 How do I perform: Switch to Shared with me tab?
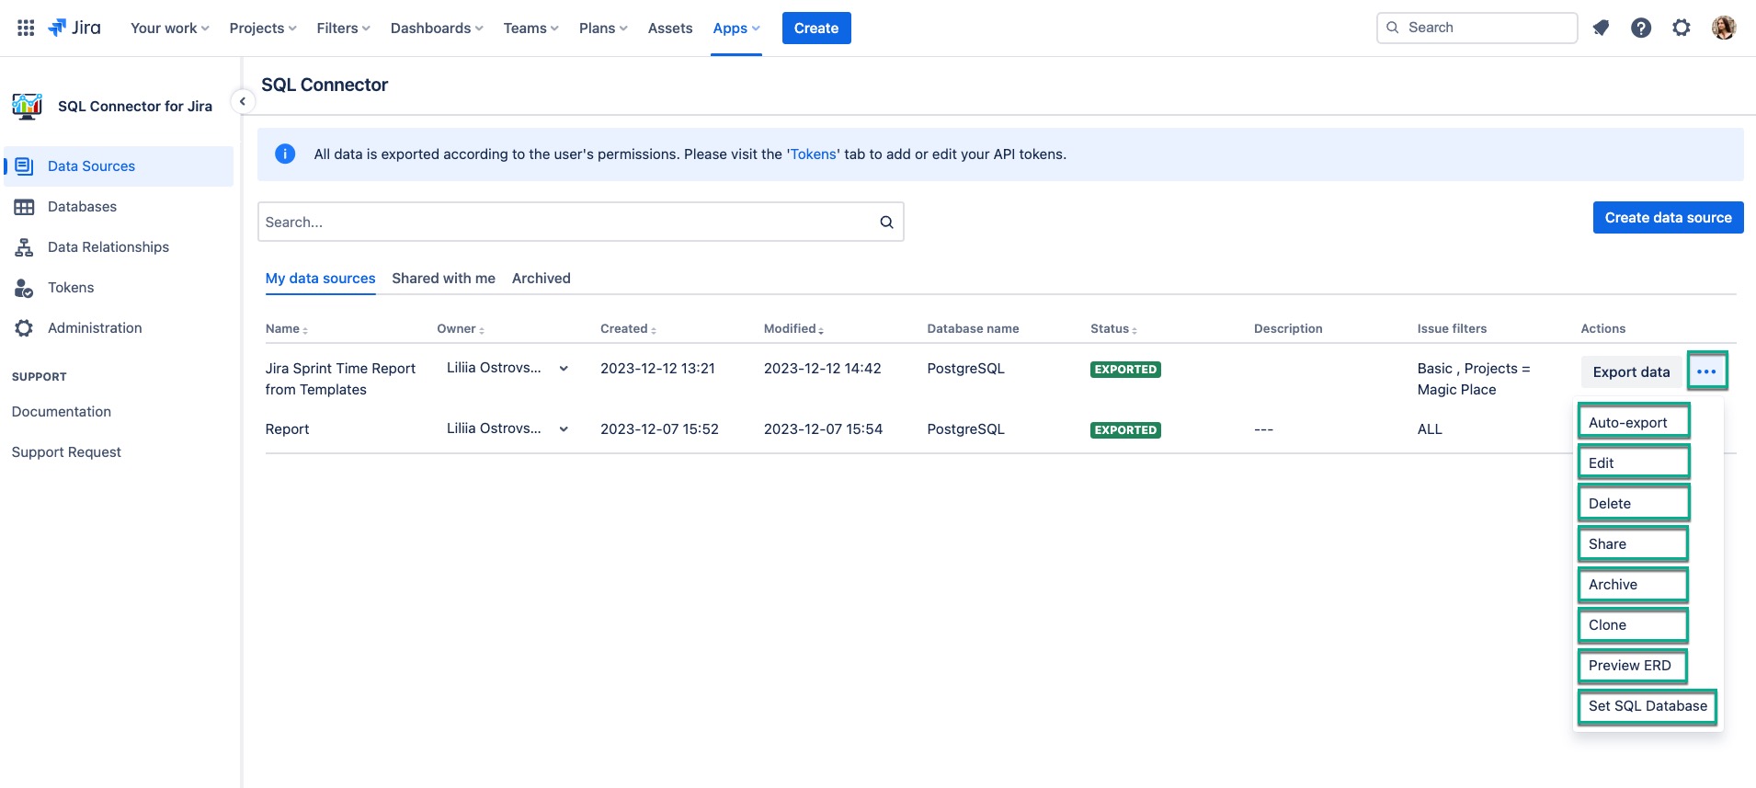[x=443, y=278]
